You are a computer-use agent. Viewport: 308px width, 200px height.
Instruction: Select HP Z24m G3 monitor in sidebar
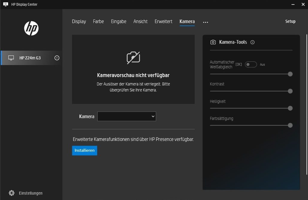click(x=30, y=58)
